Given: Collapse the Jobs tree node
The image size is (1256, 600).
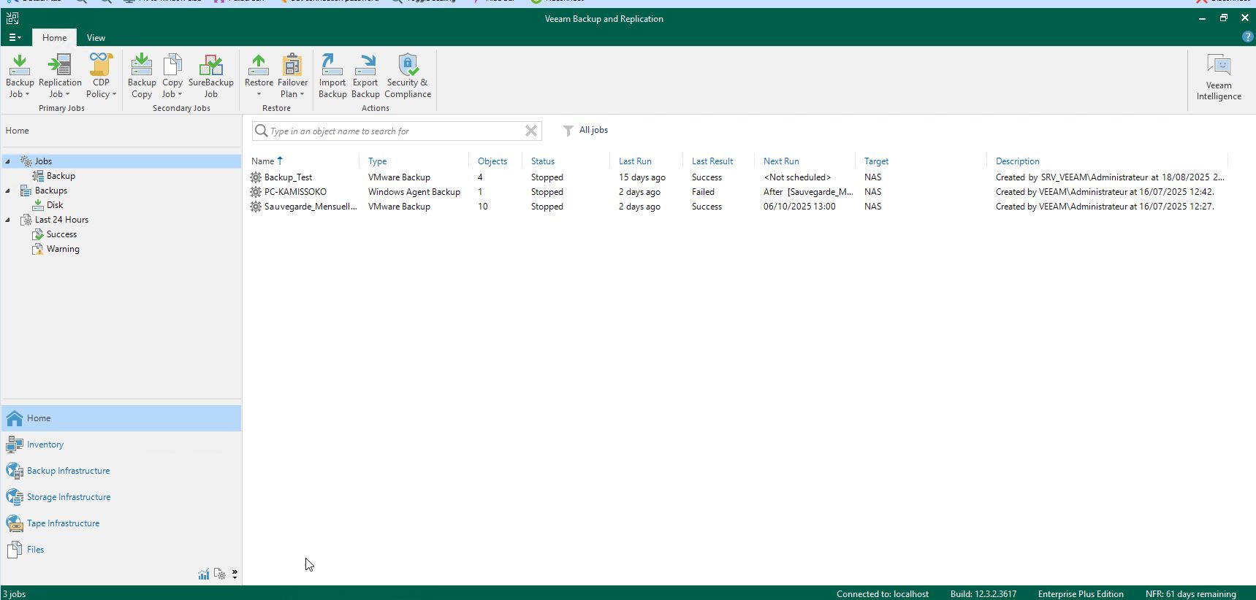Looking at the screenshot, I should [x=8, y=161].
